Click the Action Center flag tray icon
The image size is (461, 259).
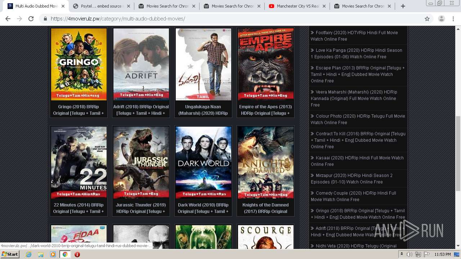point(427,254)
